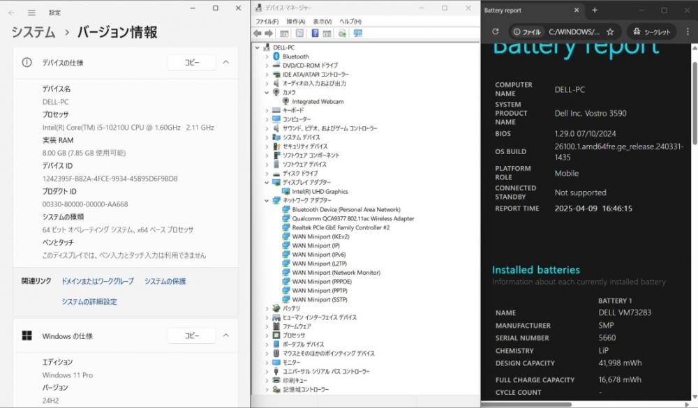Select Integrated Webcam device
Viewport: 698px width, 408px height.
318,101
